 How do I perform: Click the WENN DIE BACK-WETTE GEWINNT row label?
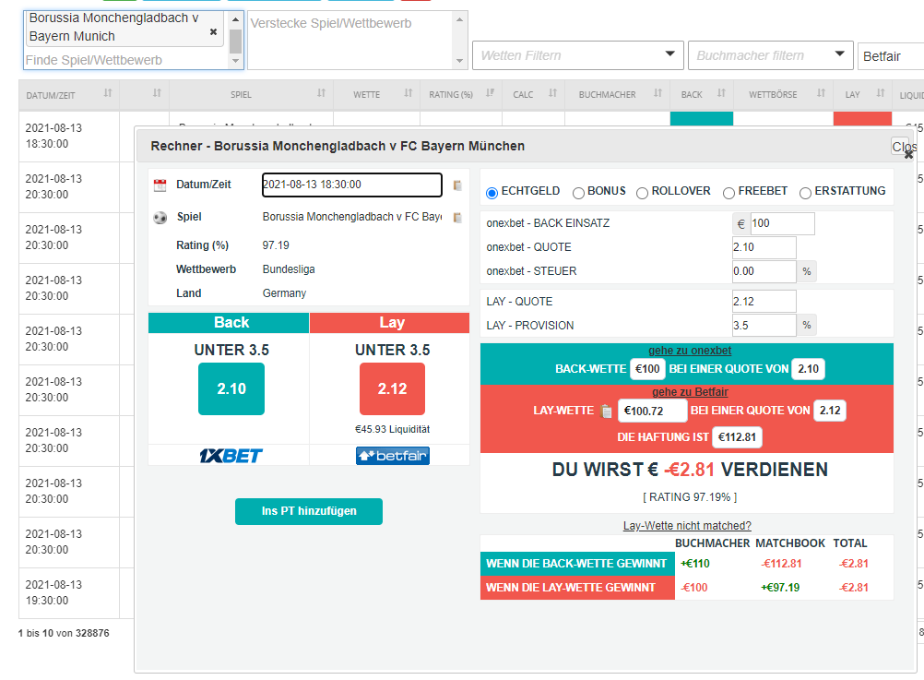tap(576, 564)
